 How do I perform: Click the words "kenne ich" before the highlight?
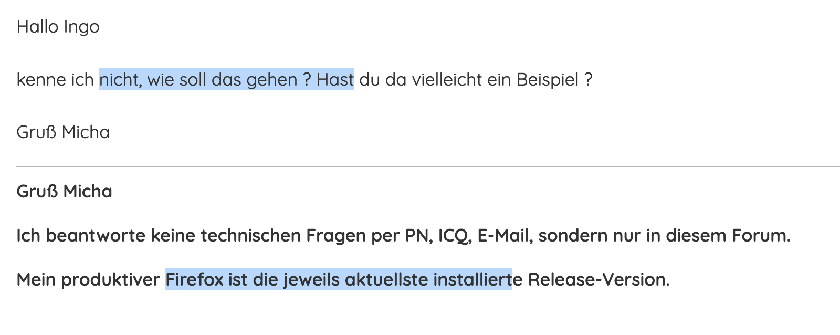coord(55,80)
